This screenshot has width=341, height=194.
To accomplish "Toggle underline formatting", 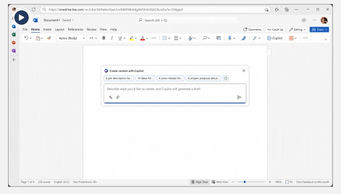I will tap(120, 38).
